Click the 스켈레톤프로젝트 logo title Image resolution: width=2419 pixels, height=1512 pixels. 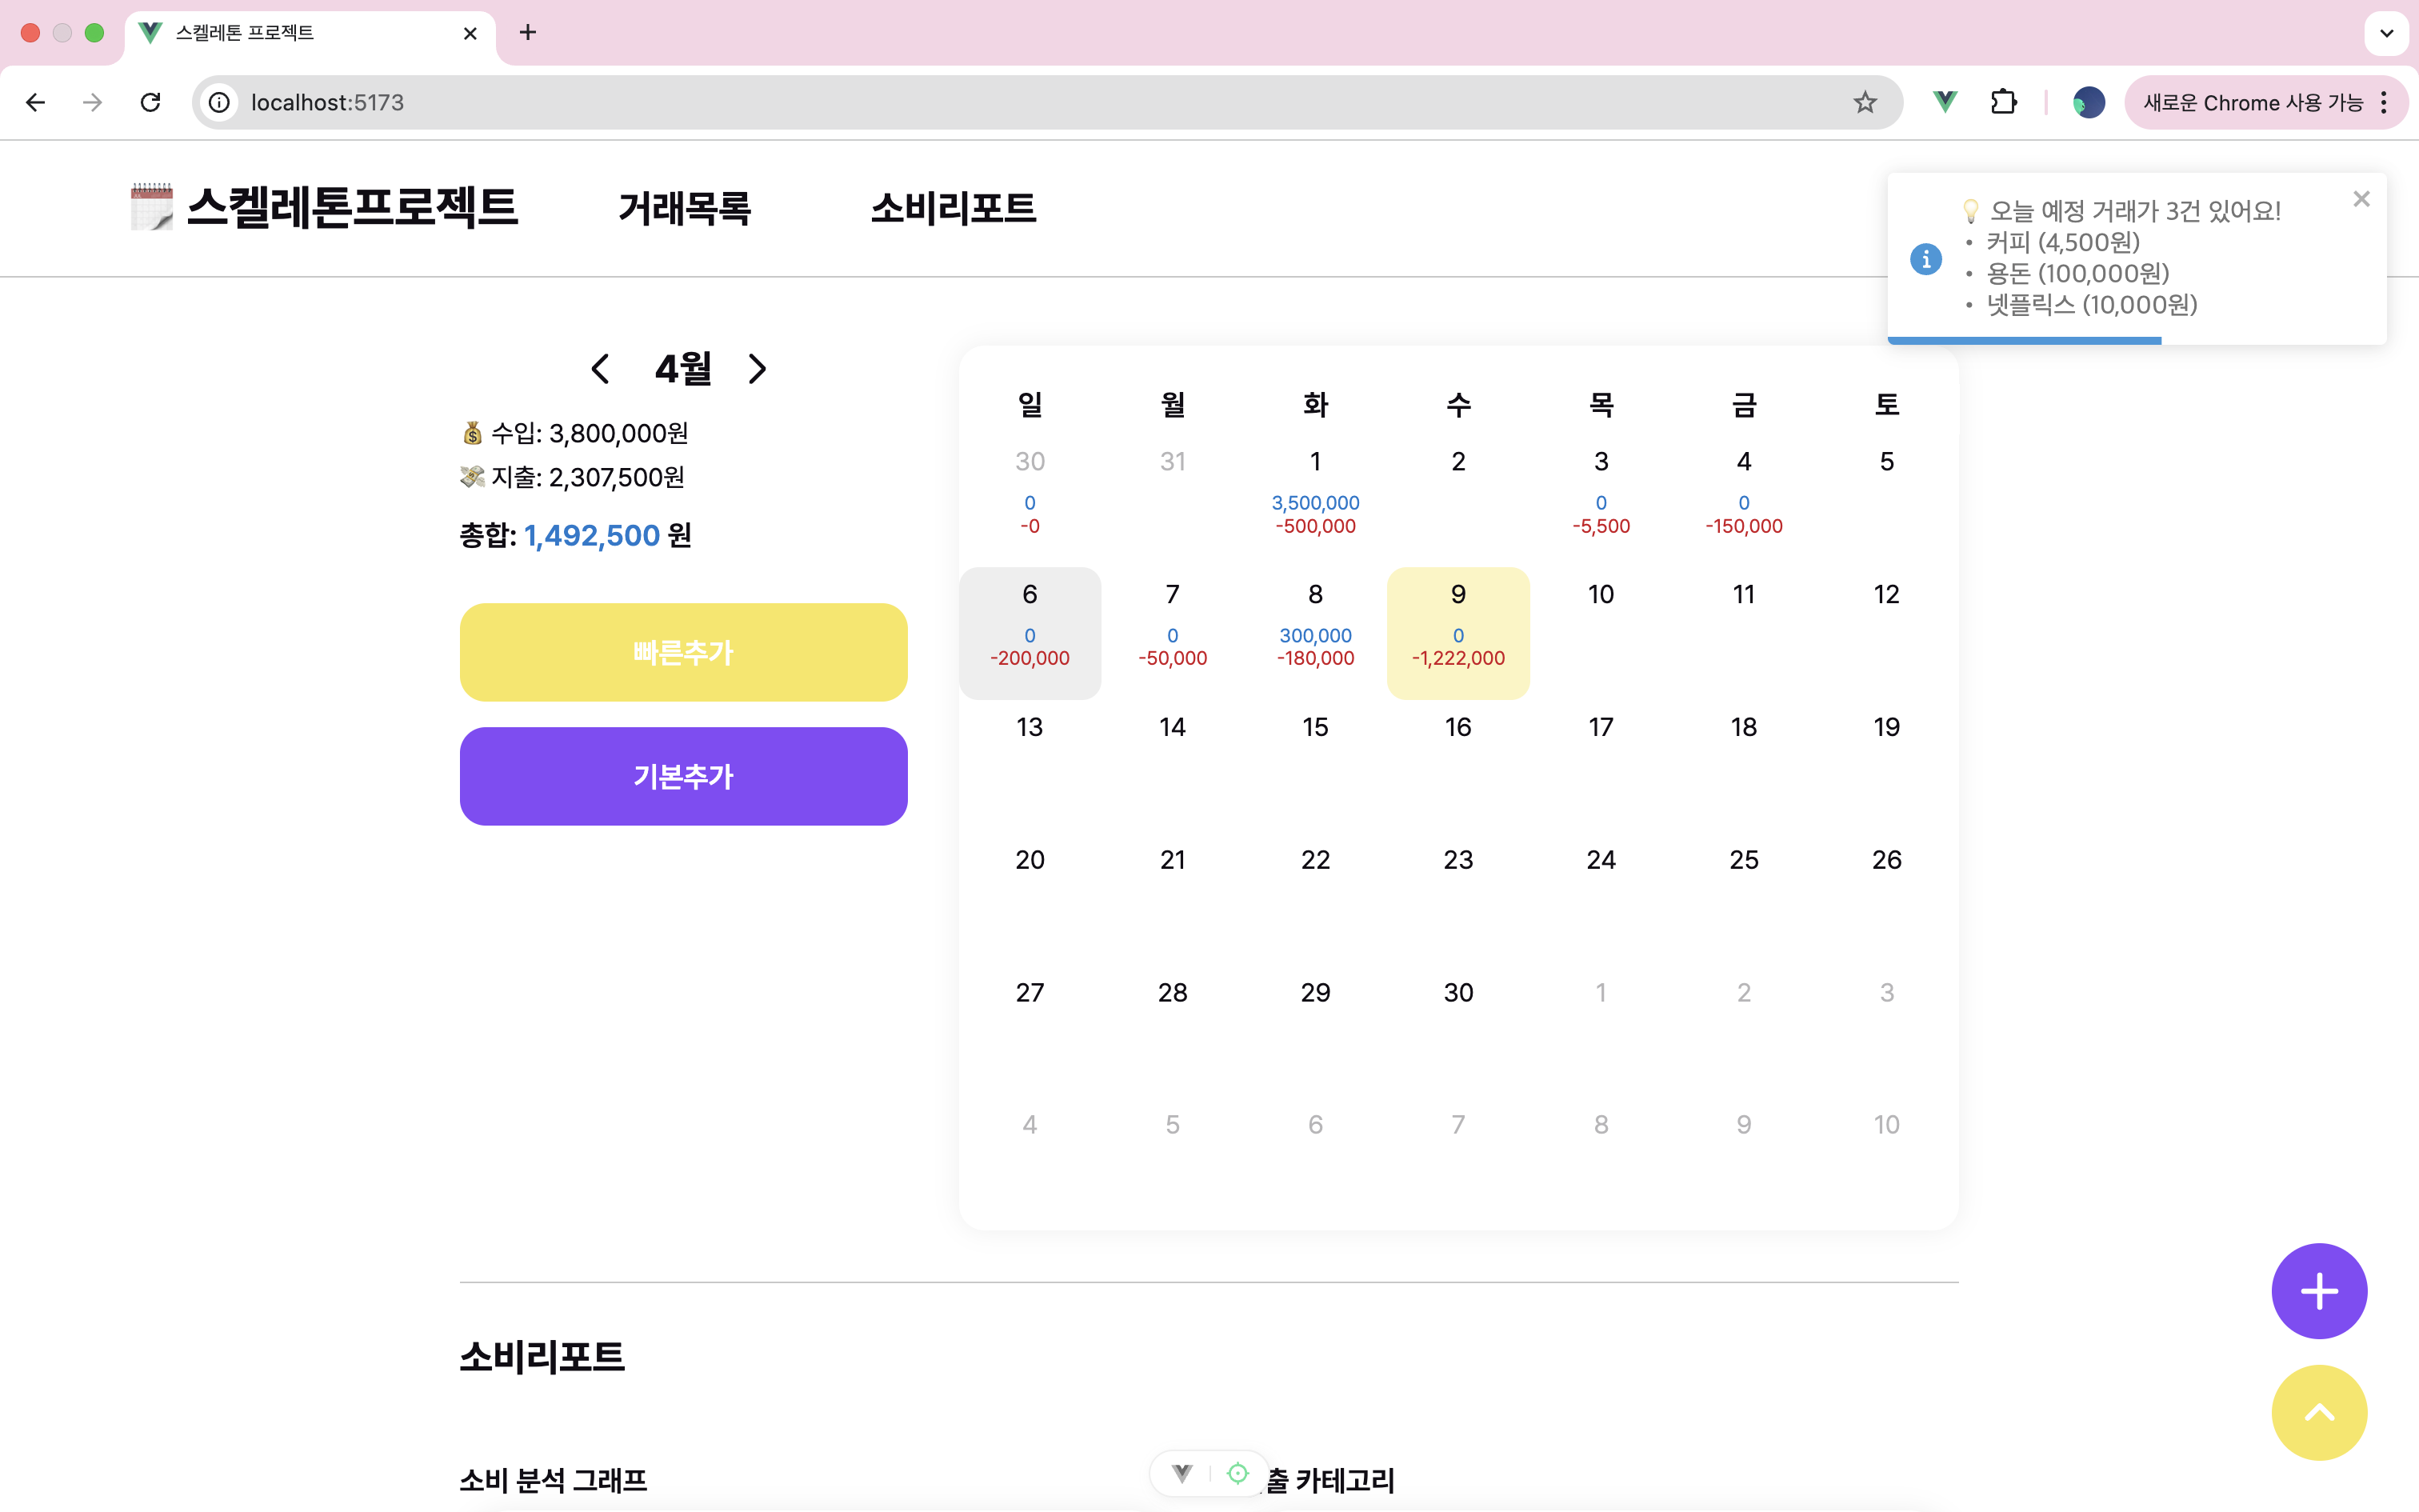tap(351, 207)
